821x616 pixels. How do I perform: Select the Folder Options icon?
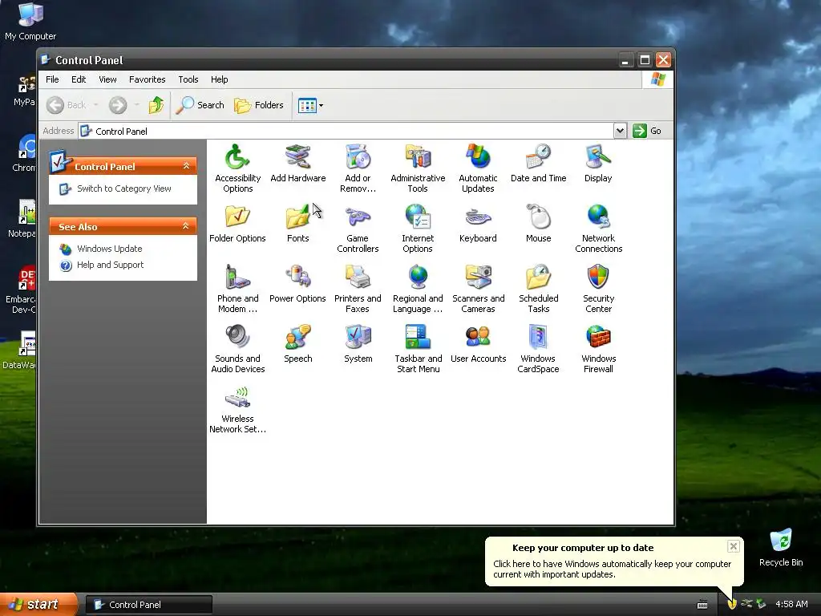237,223
